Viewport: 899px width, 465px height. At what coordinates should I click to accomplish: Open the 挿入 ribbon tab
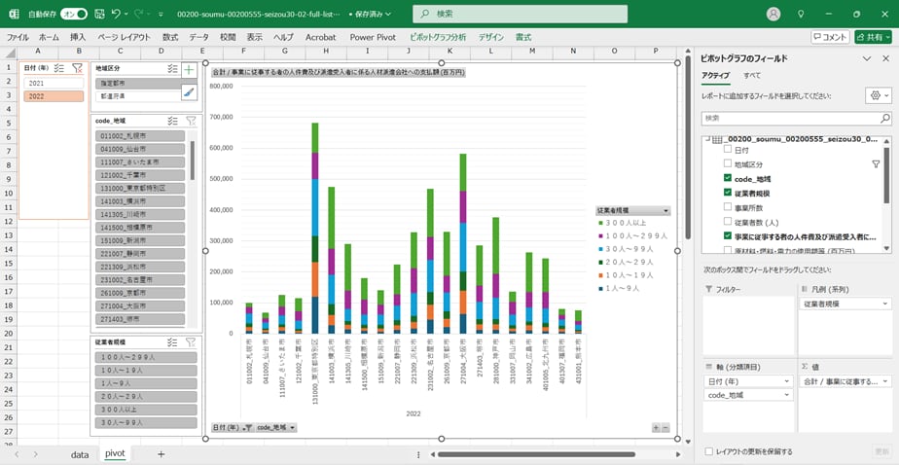pos(78,37)
